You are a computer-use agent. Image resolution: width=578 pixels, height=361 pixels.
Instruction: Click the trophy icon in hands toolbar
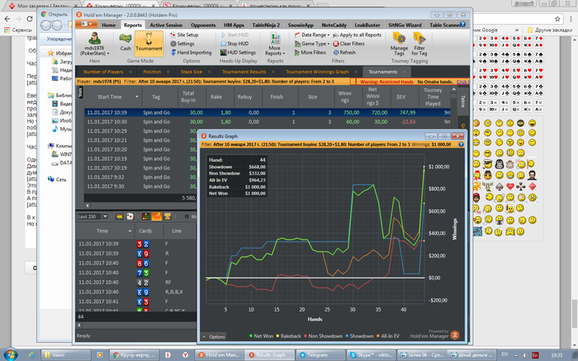[x=168, y=217]
